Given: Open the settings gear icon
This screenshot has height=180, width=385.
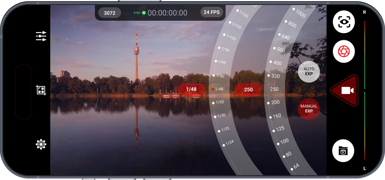Looking at the screenshot, I should (41, 144).
